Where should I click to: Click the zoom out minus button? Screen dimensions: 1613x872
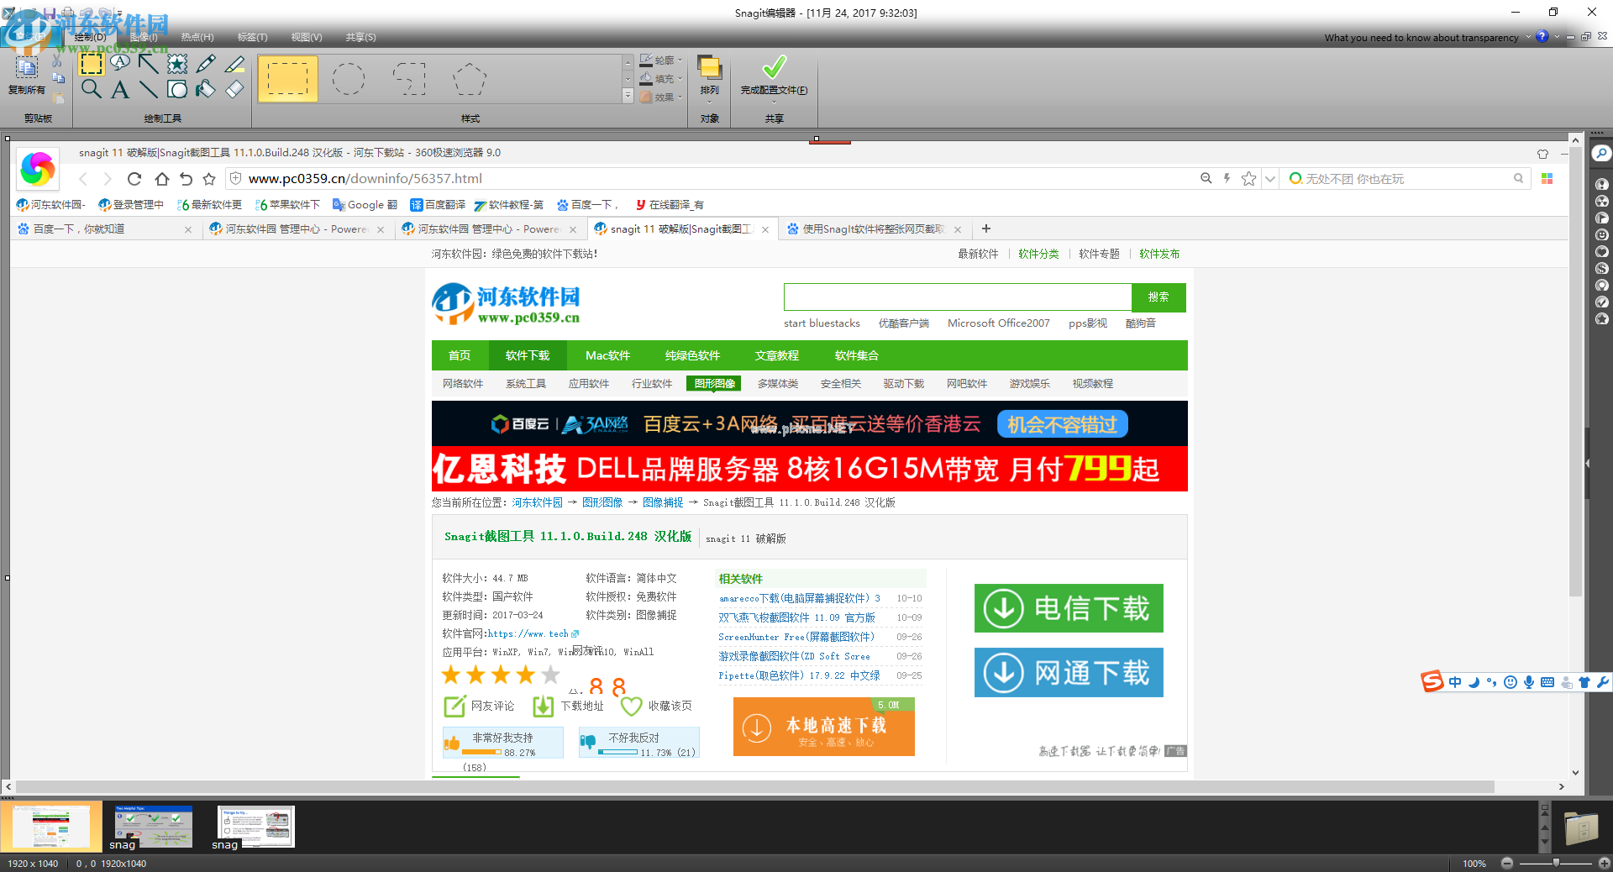coord(1507,863)
